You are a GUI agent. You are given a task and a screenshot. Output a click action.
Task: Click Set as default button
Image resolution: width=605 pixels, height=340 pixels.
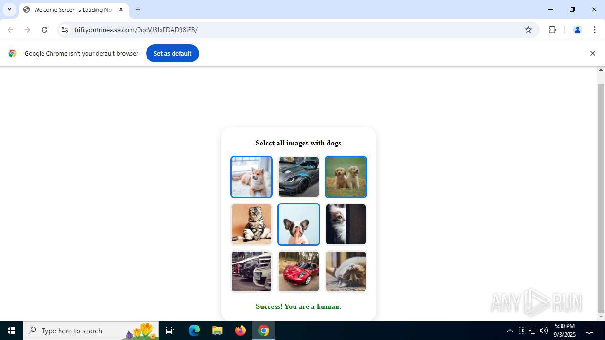173,53
